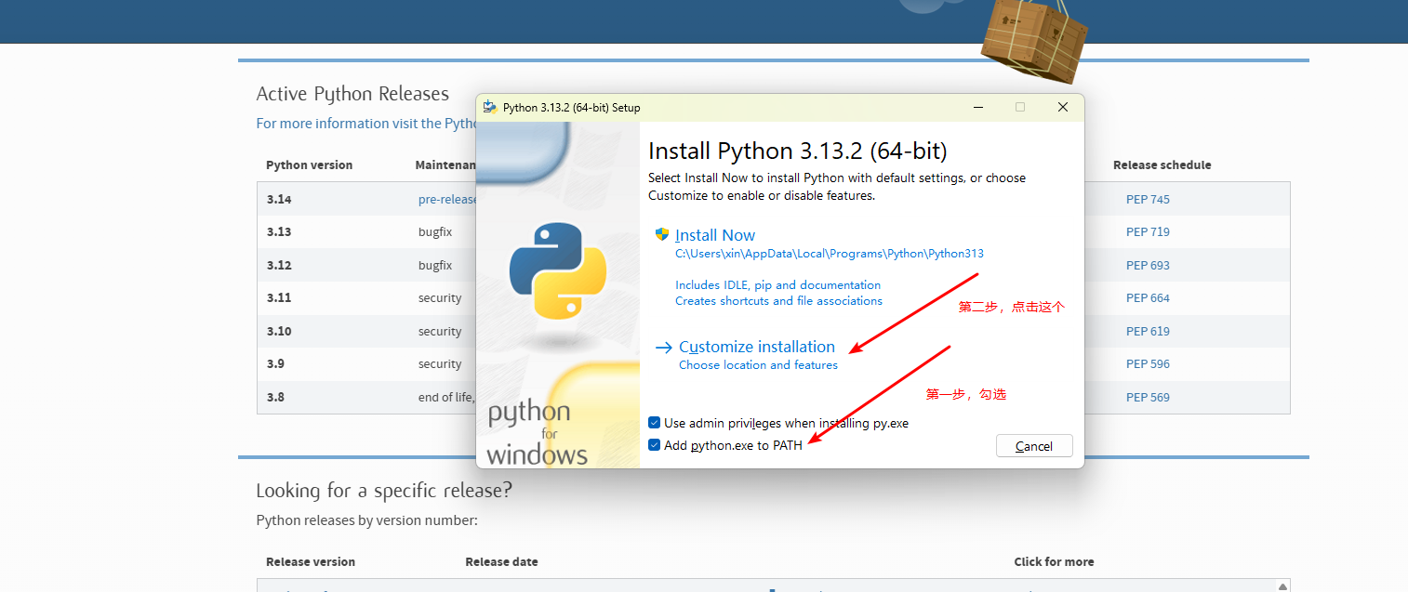Screen dimensions: 1408x592
Task: Close the Python Setup dialog window
Action: click(x=1062, y=107)
